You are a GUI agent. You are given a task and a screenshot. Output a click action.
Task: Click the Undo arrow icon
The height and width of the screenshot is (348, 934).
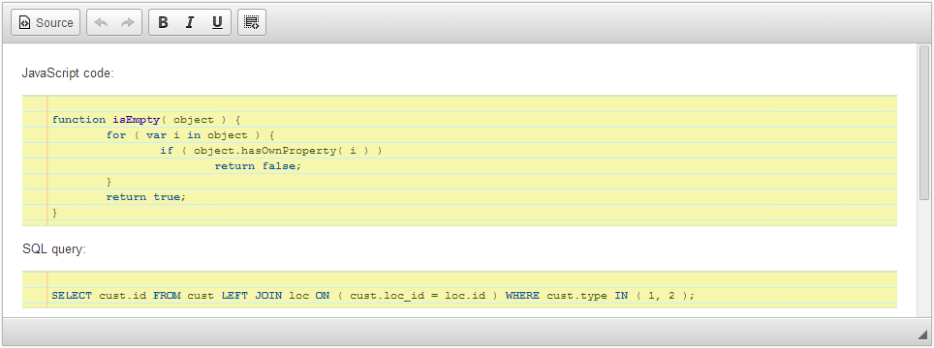[102, 22]
